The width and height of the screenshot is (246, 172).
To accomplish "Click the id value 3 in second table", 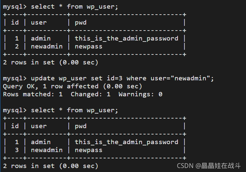I will pyautogui.click(x=17, y=150).
